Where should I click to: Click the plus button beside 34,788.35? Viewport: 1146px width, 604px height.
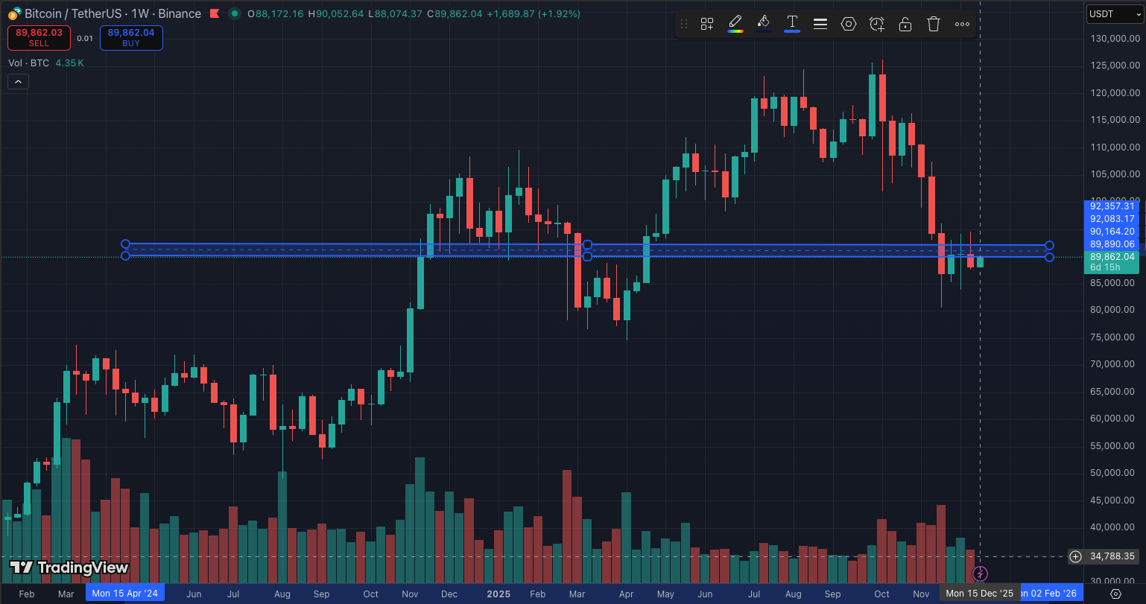click(1075, 556)
